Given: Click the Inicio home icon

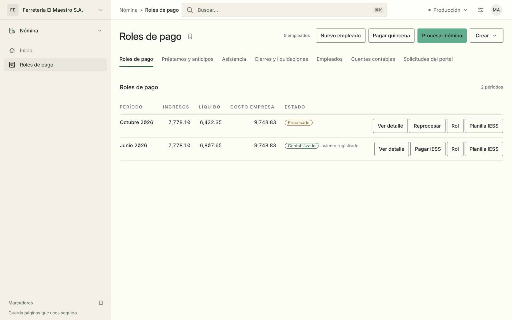Looking at the screenshot, I should [12, 50].
